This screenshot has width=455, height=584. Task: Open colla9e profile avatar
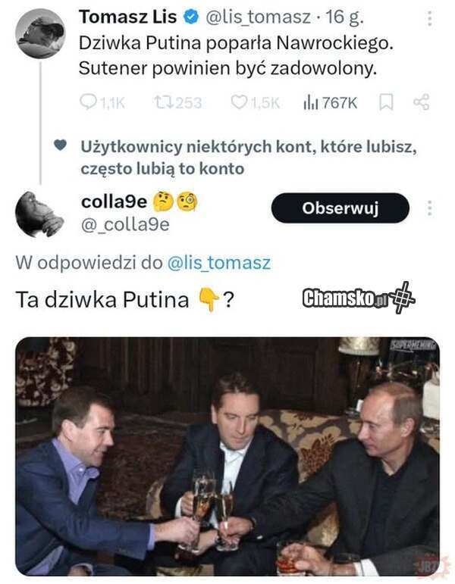click(x=39, y=214)
